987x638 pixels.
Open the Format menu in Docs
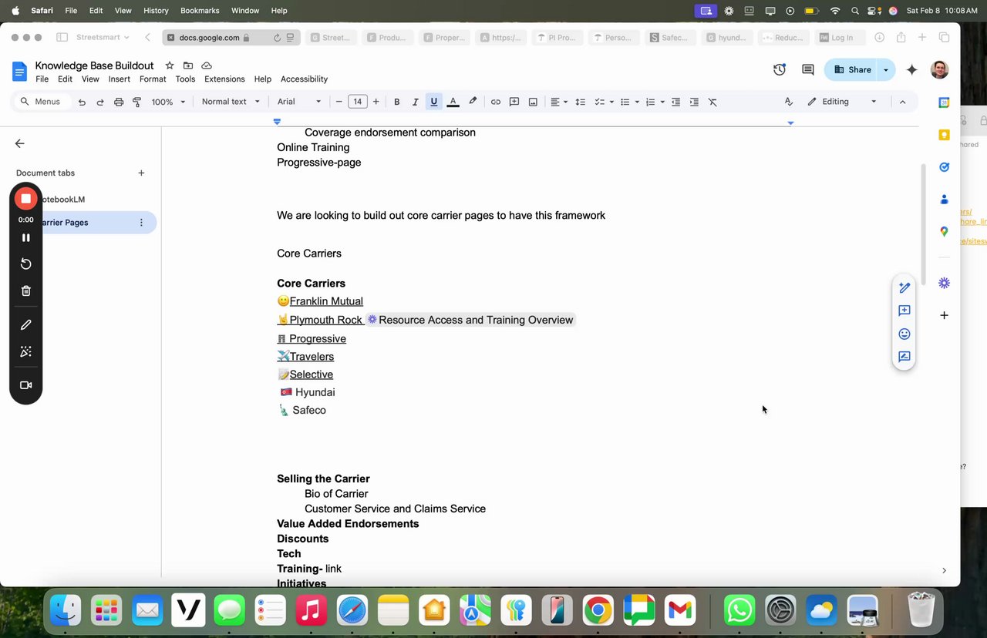[x=153, y=79]
